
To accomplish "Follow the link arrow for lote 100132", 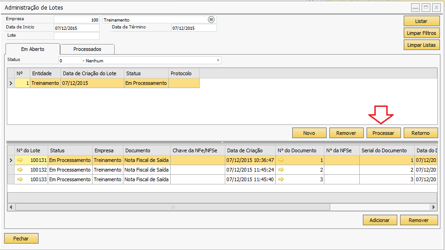I will point(20,170).
